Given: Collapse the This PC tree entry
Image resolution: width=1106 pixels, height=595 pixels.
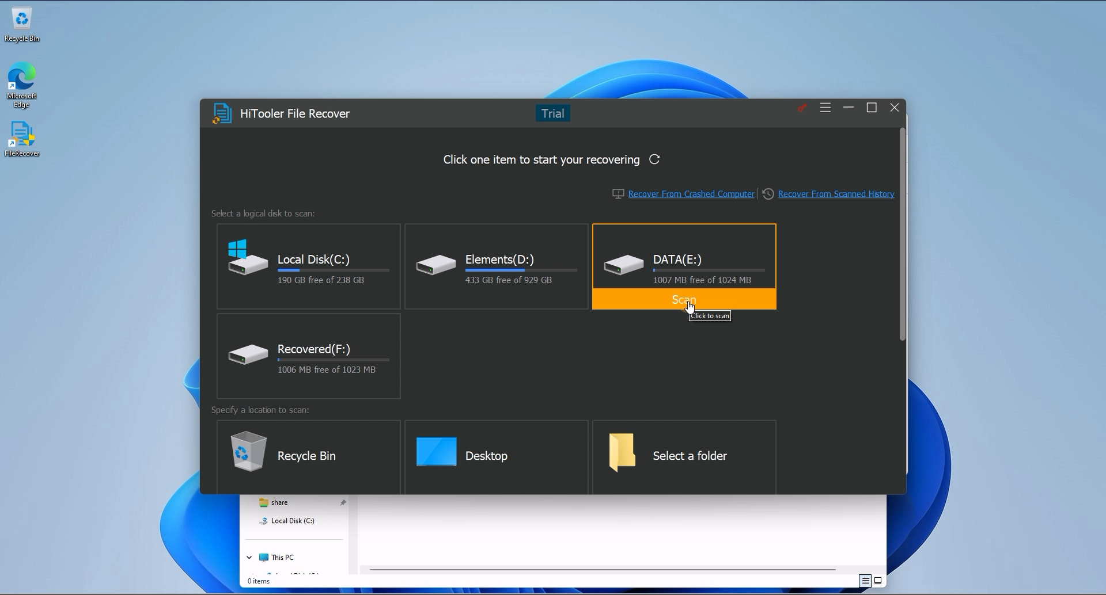Looking at the screenshot, I should (x=248, y=557).
